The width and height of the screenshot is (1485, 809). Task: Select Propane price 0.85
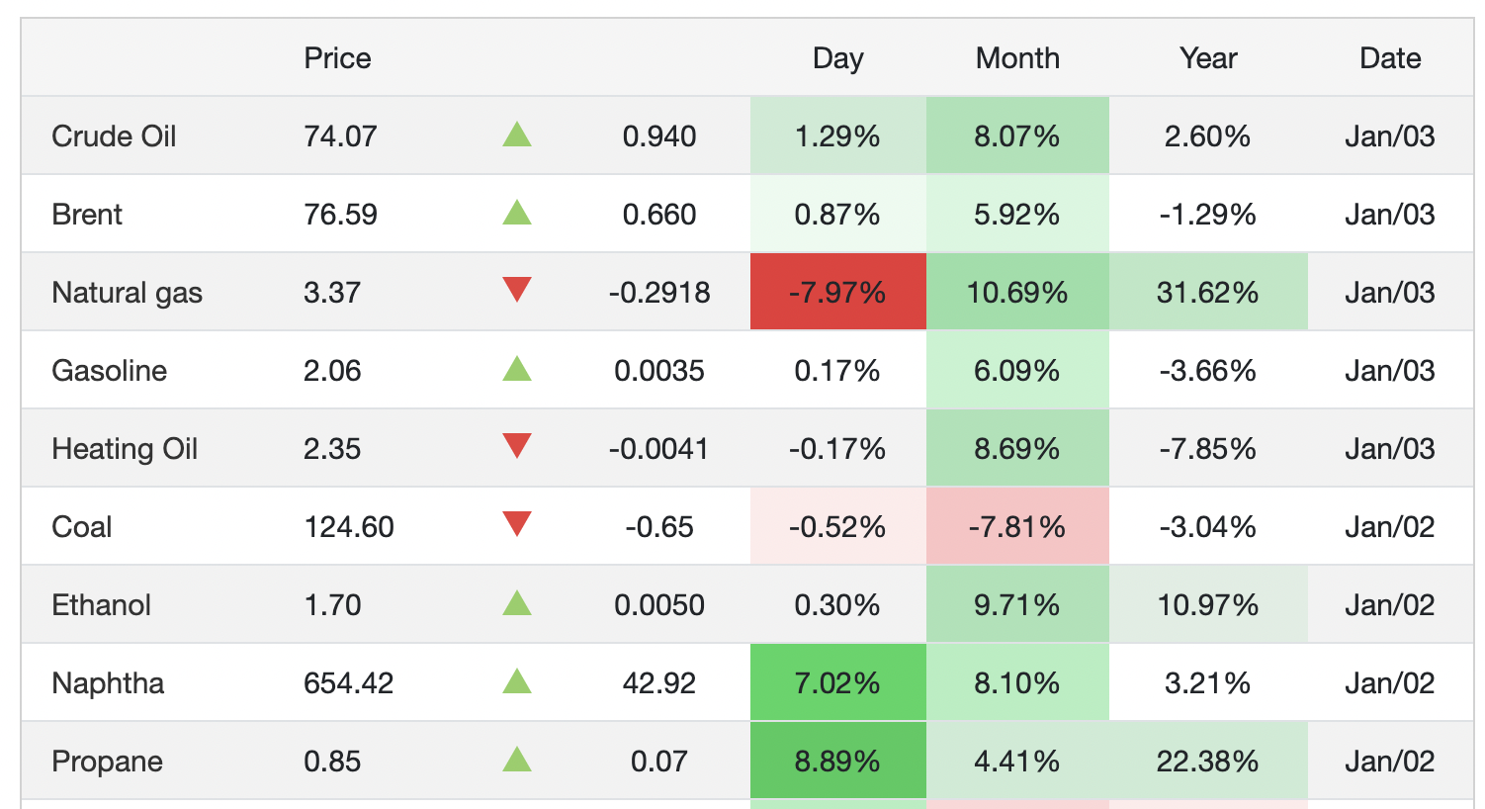click(x=332, y=762)
